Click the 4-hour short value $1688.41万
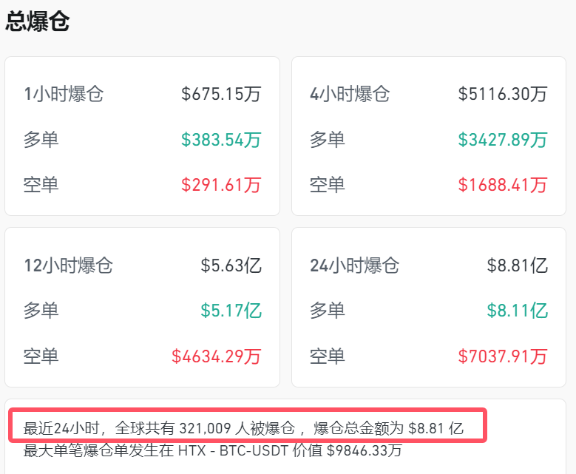The image size is (576, 474). tap(503, 185)
